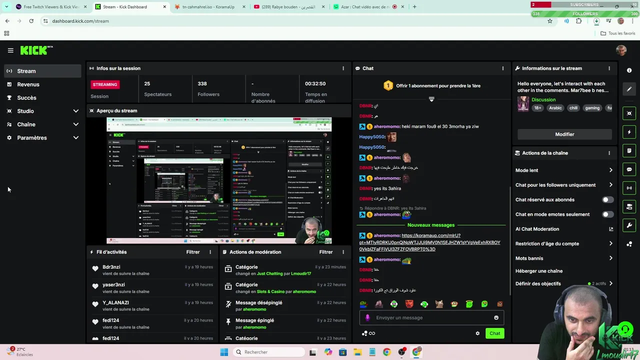Click the scroll-to-bottom arrow in chat

pyautogui.click(x=431, y=99)
